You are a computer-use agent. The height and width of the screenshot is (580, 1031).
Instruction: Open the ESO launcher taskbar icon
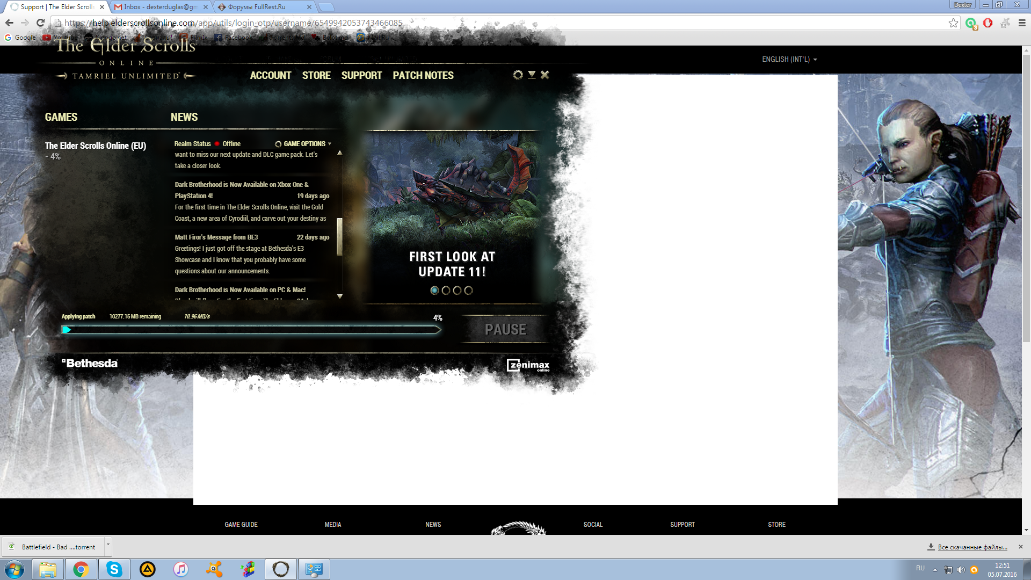[x=281, y=569]
